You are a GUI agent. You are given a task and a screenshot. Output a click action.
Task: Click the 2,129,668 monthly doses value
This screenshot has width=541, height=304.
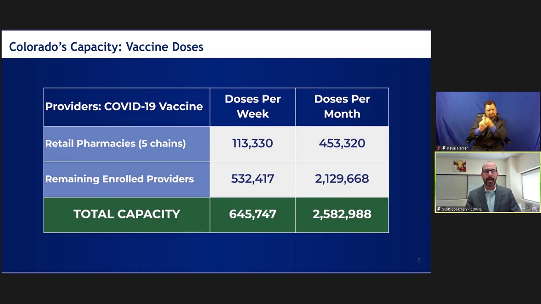[x=342, y=179]
